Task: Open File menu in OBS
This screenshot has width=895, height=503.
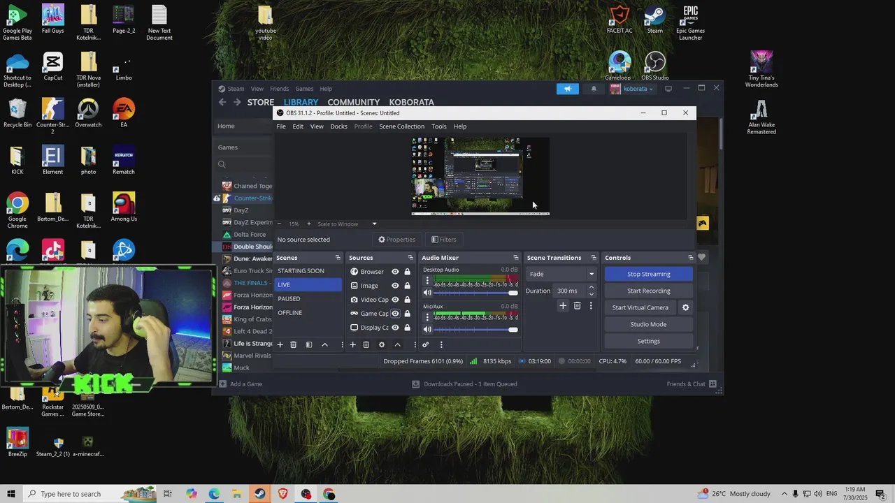Action: 281,126
